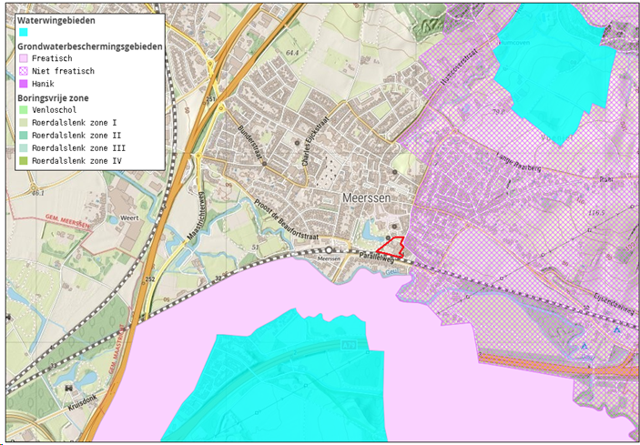
Task: Click the Meerssen town name label
Action: 367,197
